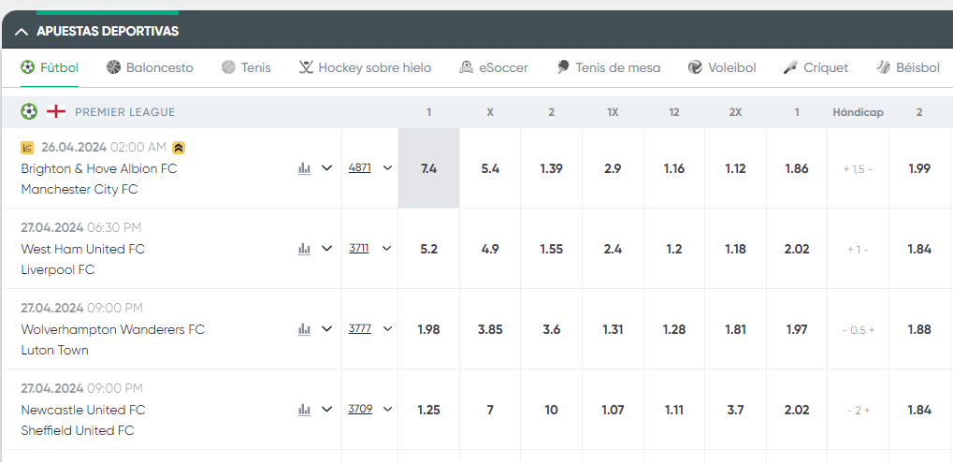Viewport: 953px width, 462px height.
Task: Click the soccer ball icon next to Premier League
Action: (29, 112)
